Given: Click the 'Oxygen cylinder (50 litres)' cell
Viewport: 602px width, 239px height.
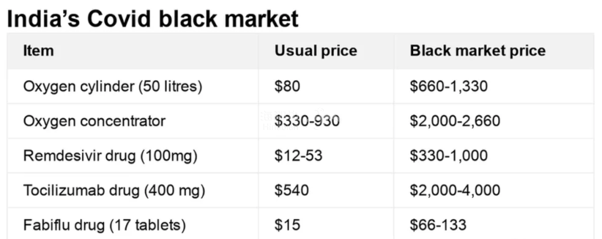Looking at the screenshot, I should tap(113, 86).
